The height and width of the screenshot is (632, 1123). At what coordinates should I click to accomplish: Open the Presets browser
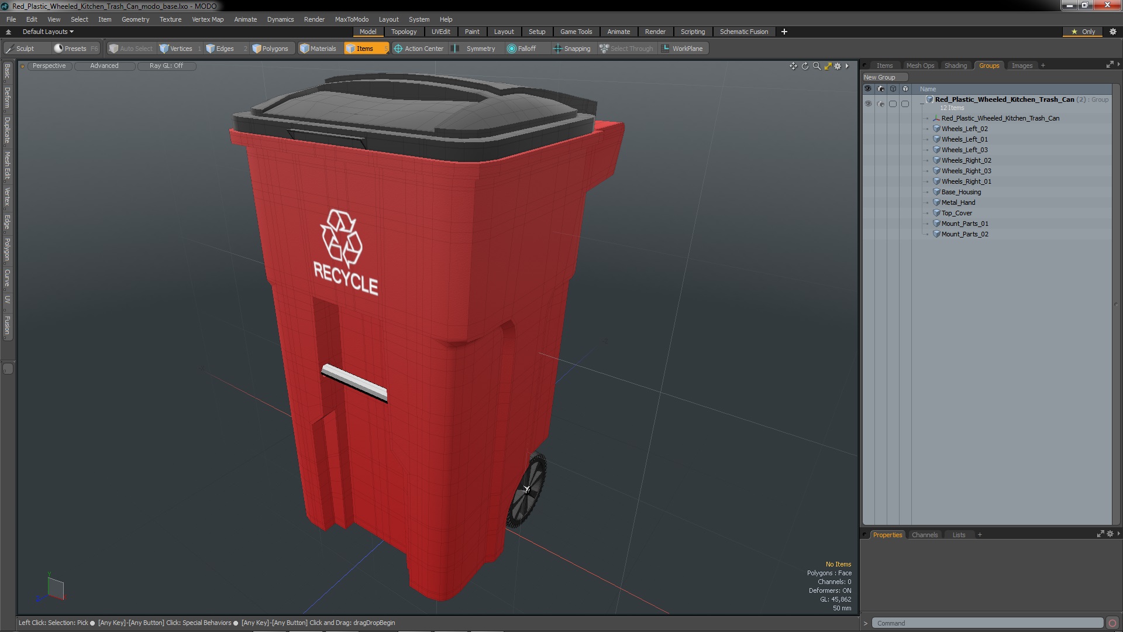75,49
